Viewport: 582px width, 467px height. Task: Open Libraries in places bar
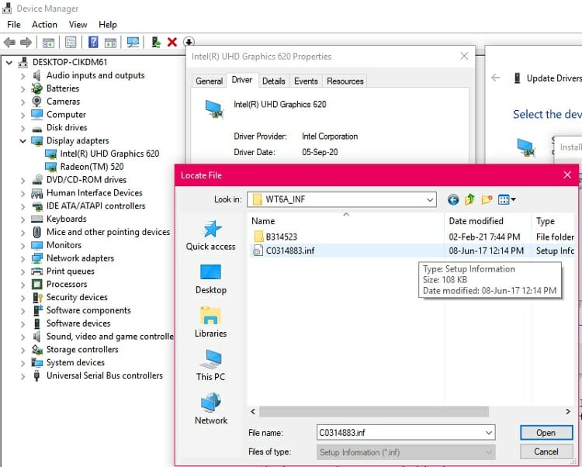211,323
